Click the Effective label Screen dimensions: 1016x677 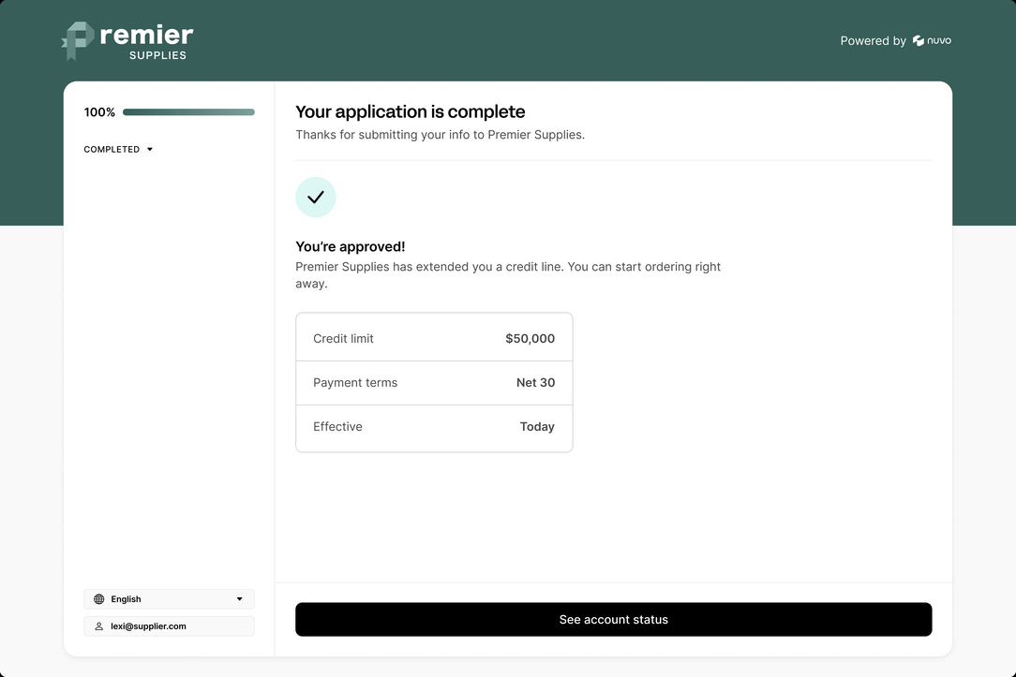tap(337, 427)
